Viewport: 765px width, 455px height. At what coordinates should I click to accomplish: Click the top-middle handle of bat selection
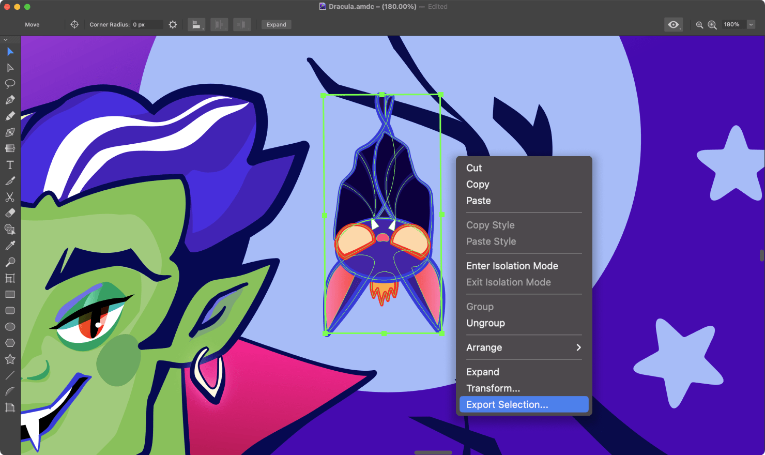tap(382, 95)
